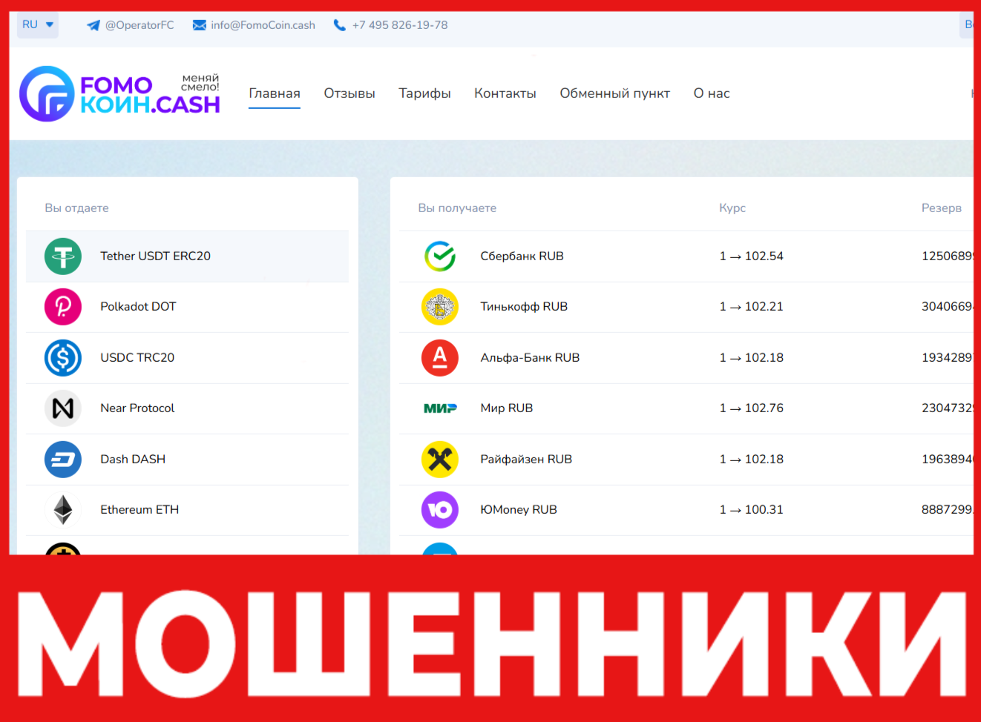Click the Ethereum ETH icon
Screen dimensions: 981x722
pos(63,509)
